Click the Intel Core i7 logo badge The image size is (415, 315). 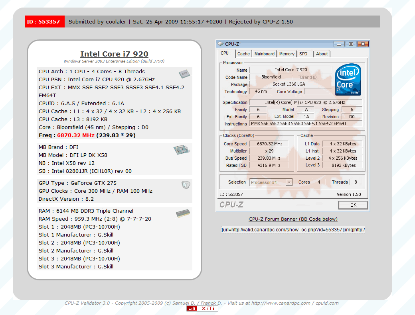[x=348, y=80]
